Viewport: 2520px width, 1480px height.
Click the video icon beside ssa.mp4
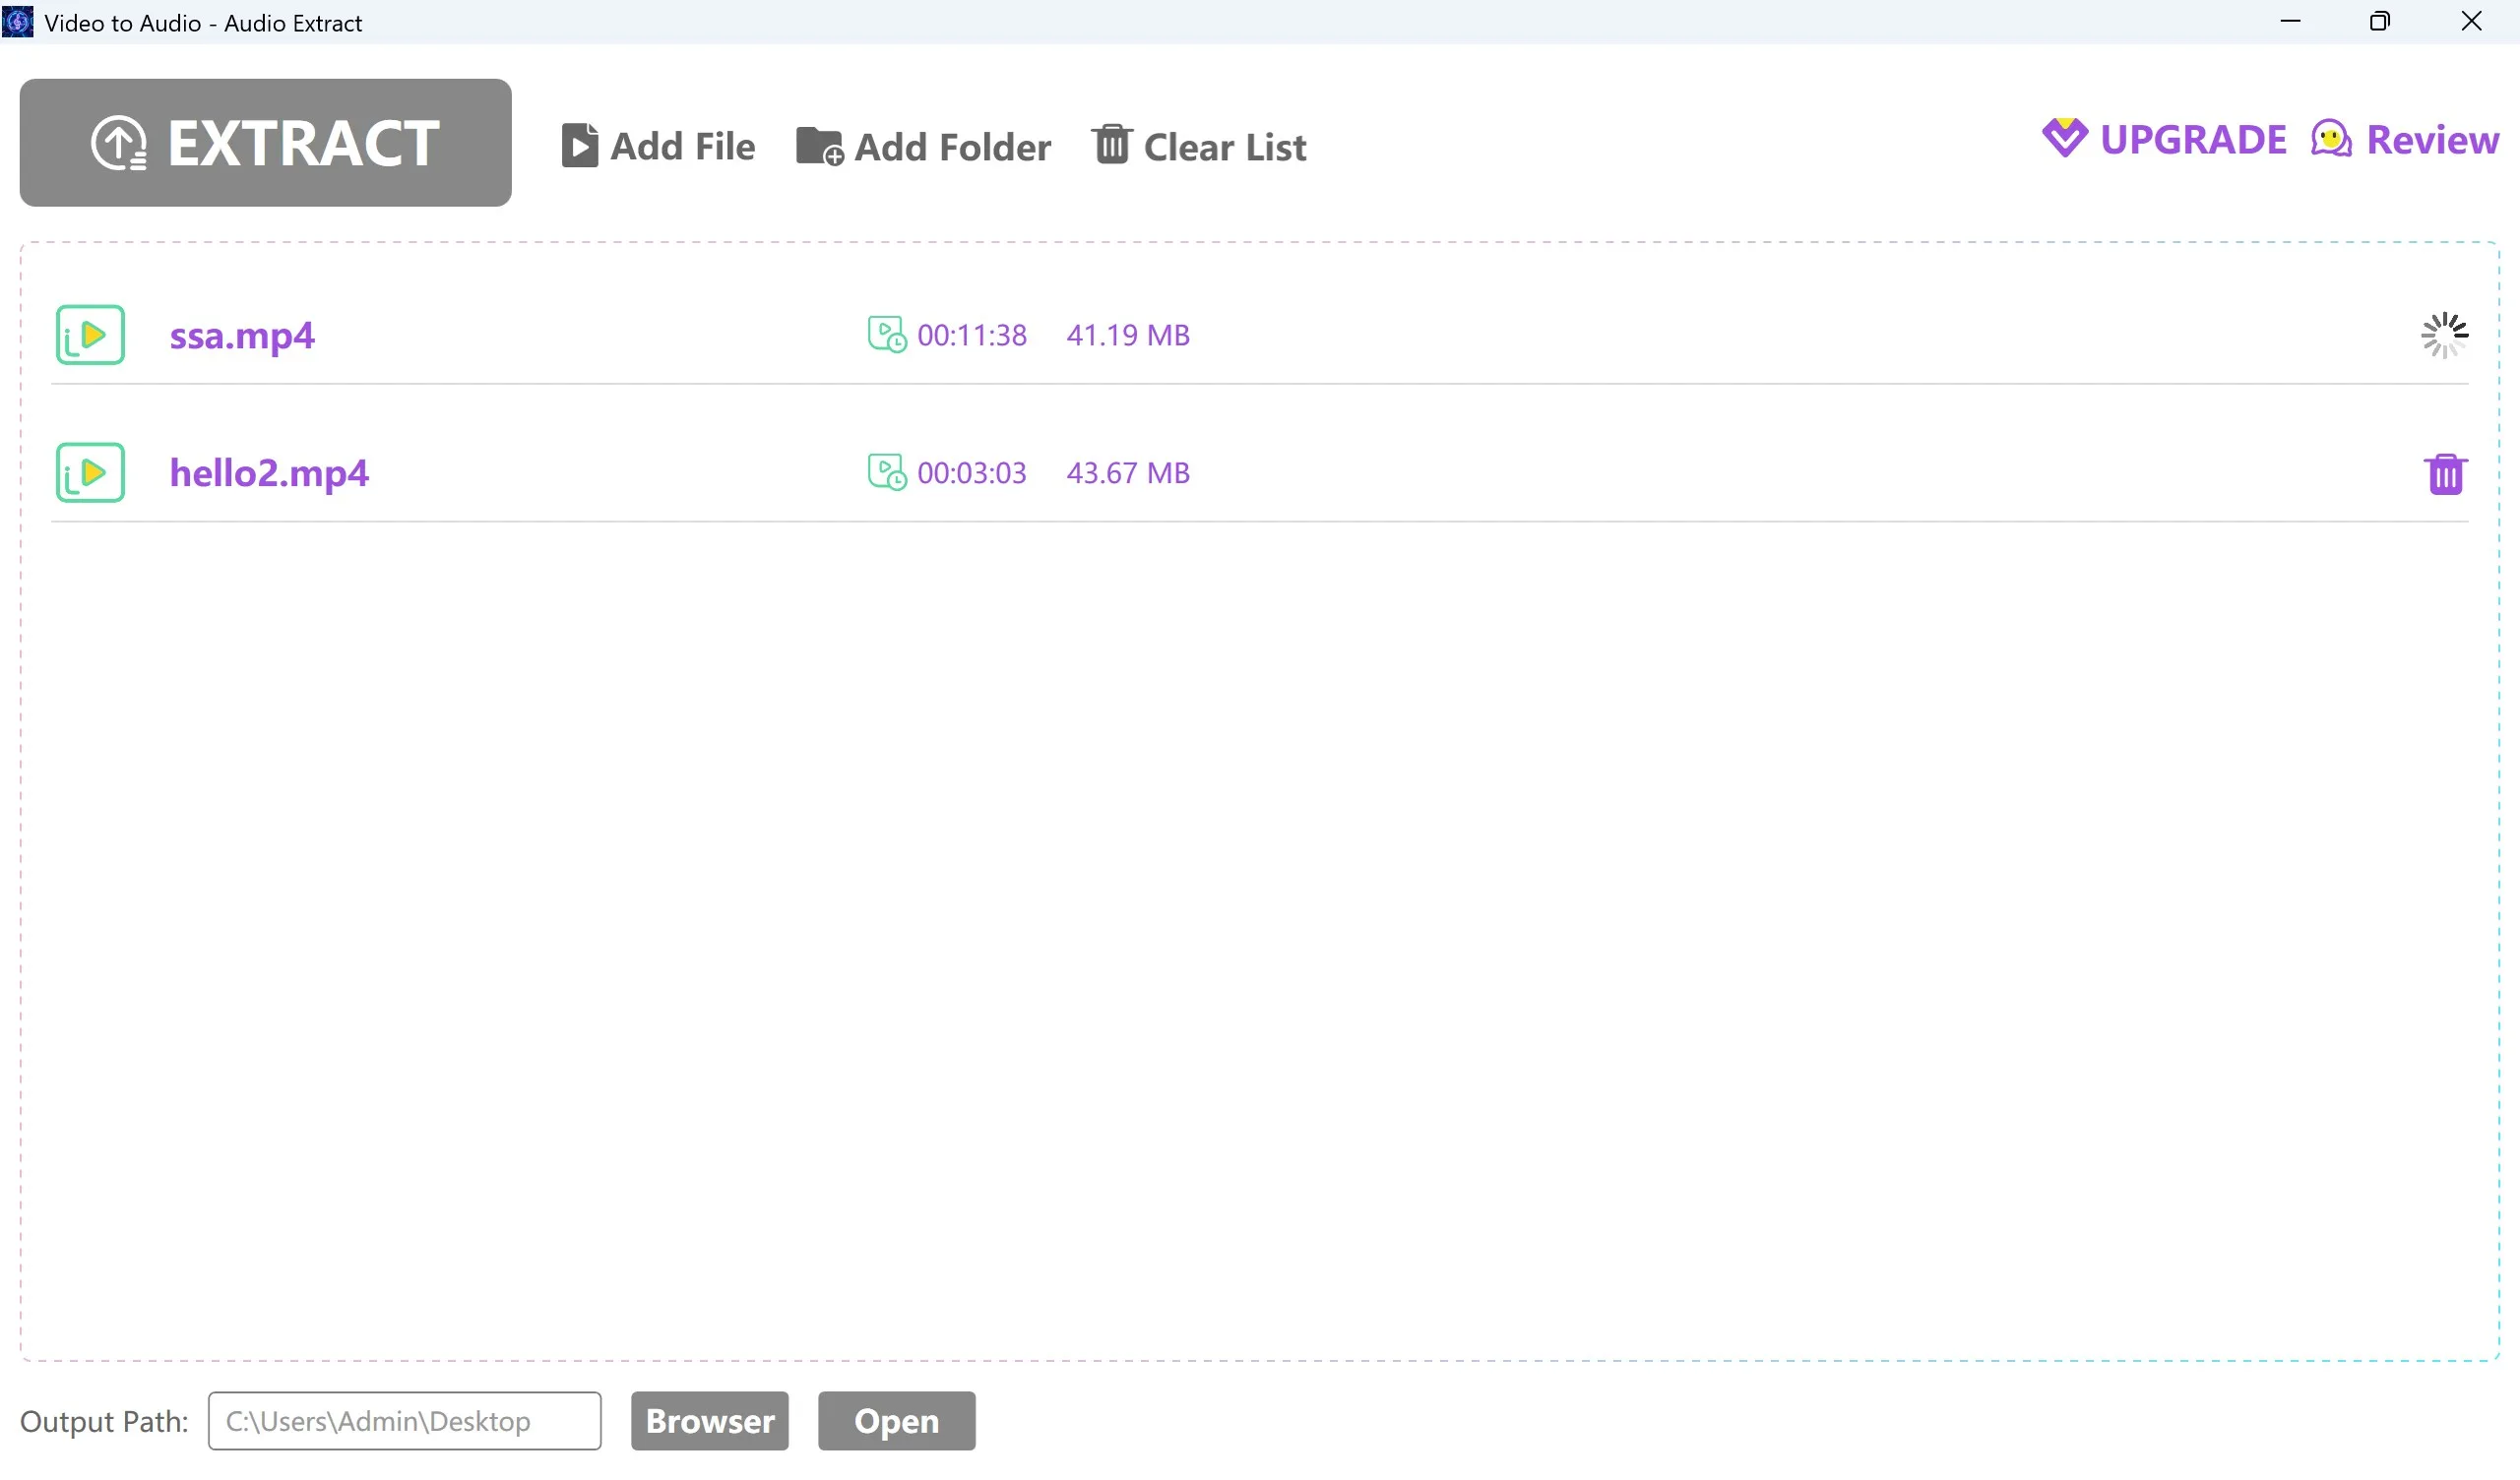click(90, 335)
